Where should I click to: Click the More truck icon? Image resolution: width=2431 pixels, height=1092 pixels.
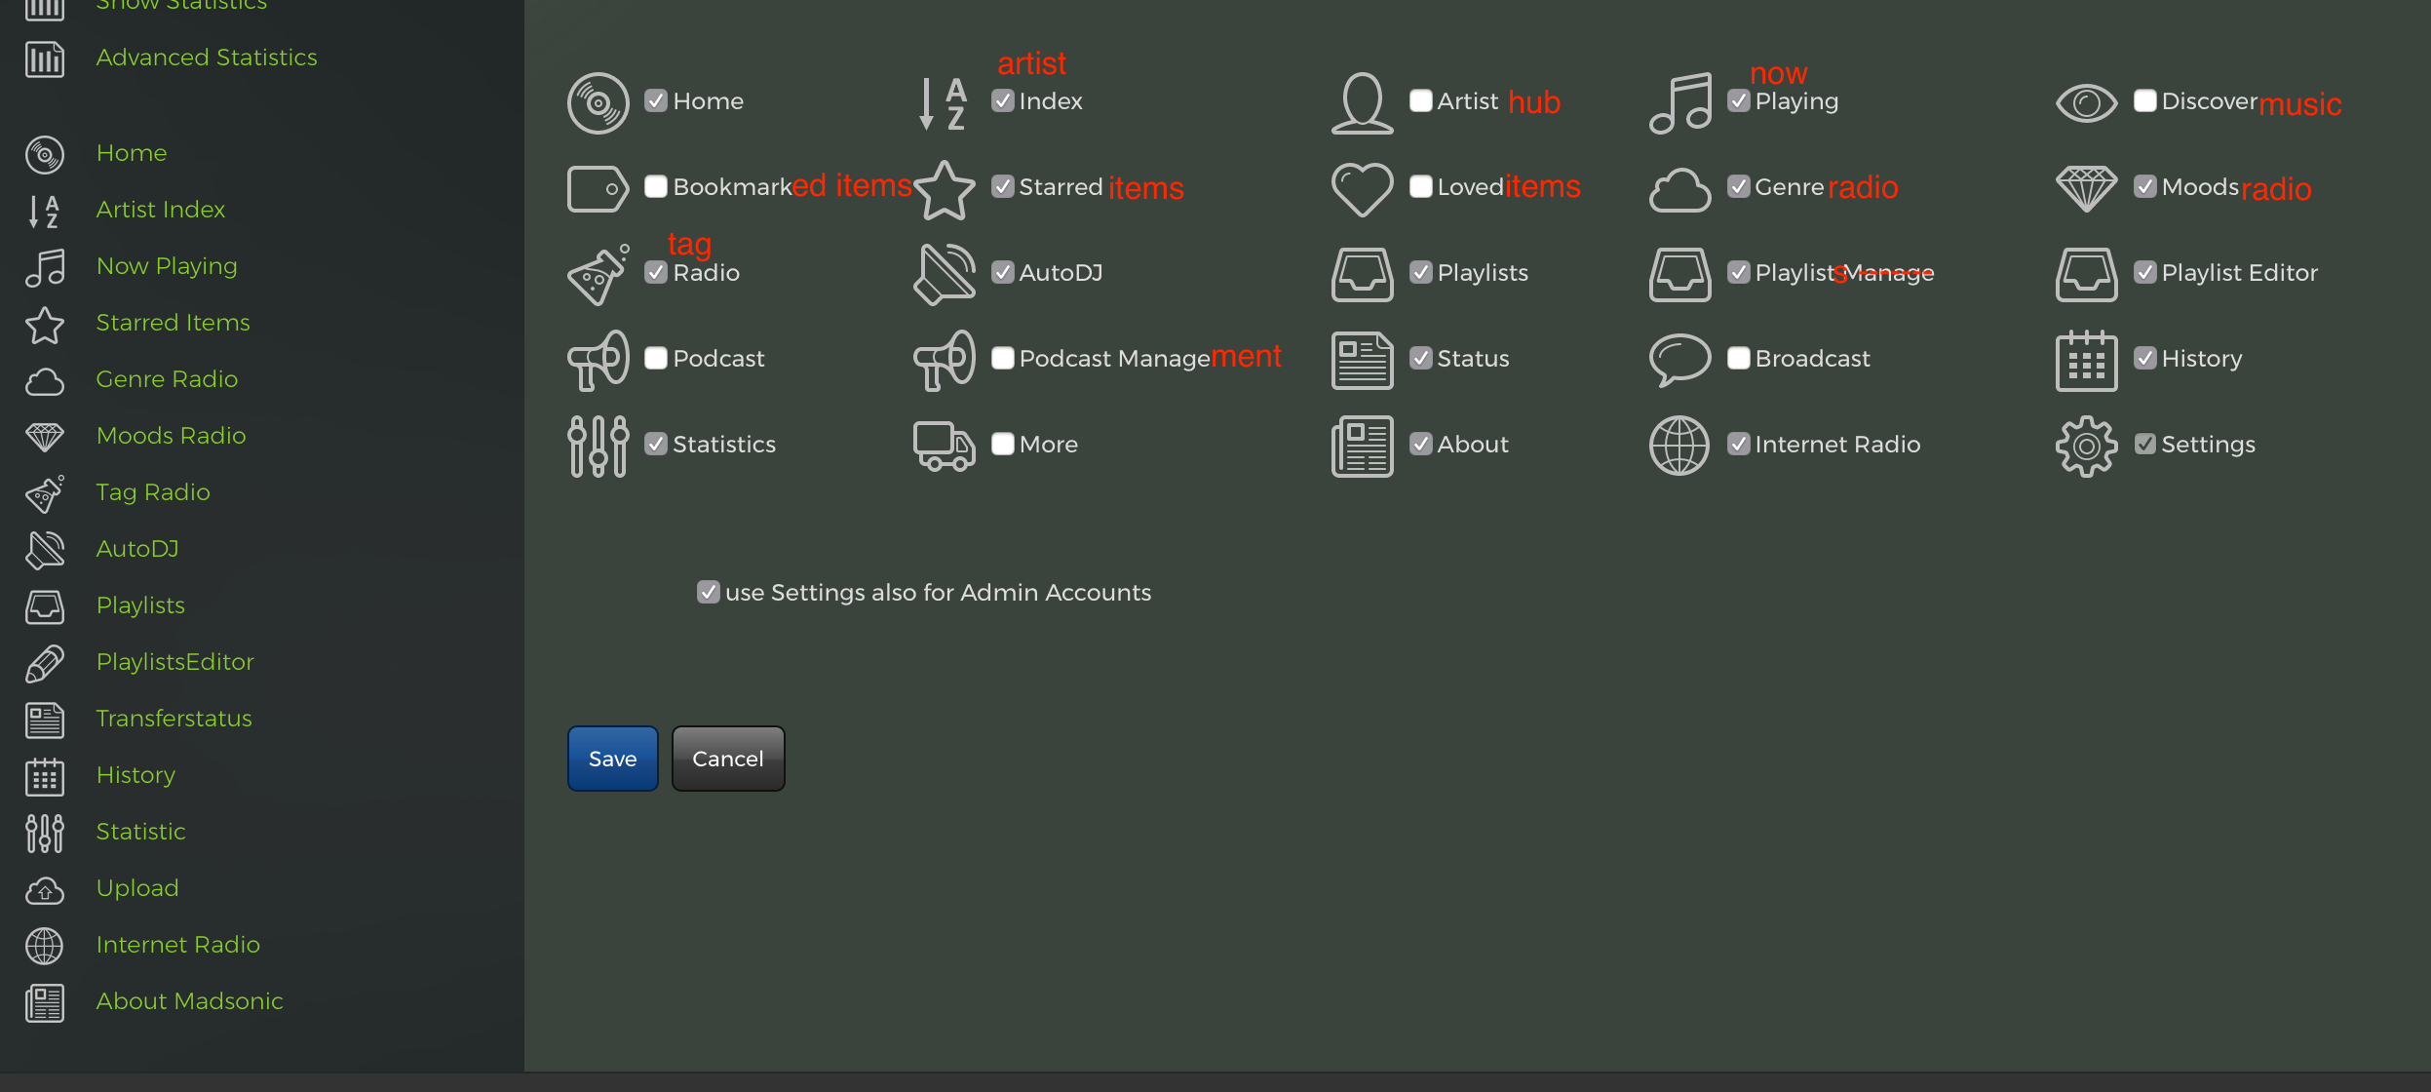[944, 446]
